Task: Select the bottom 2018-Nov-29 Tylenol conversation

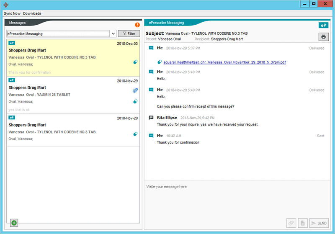Action: pyautogui.click(x=73, y=130)
